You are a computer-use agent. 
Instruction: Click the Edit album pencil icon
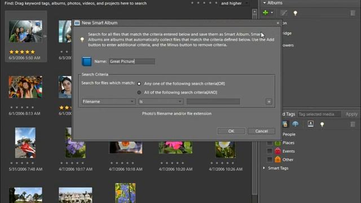click(284, 13)
